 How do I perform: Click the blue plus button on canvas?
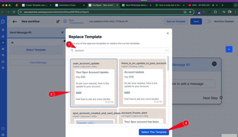click(x=229, y=49)
